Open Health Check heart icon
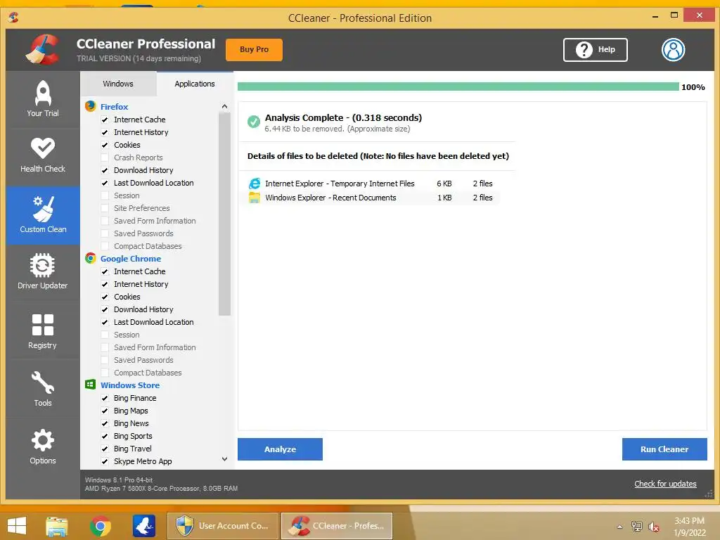 pyautogui.click(x=43, y=156)
